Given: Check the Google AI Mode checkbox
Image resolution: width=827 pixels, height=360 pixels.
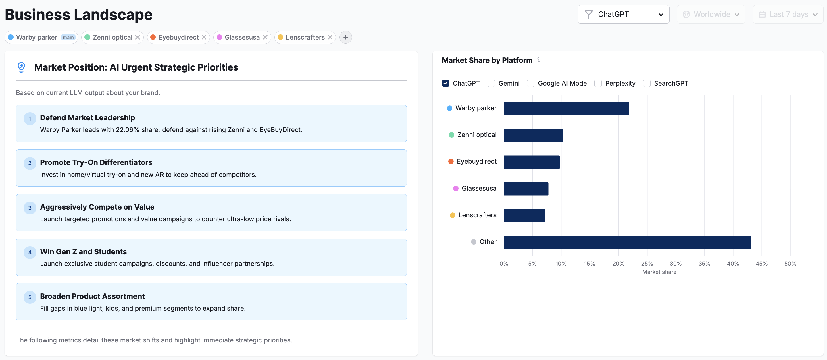Looking at the screenshot, I should [x=531, y=84].
